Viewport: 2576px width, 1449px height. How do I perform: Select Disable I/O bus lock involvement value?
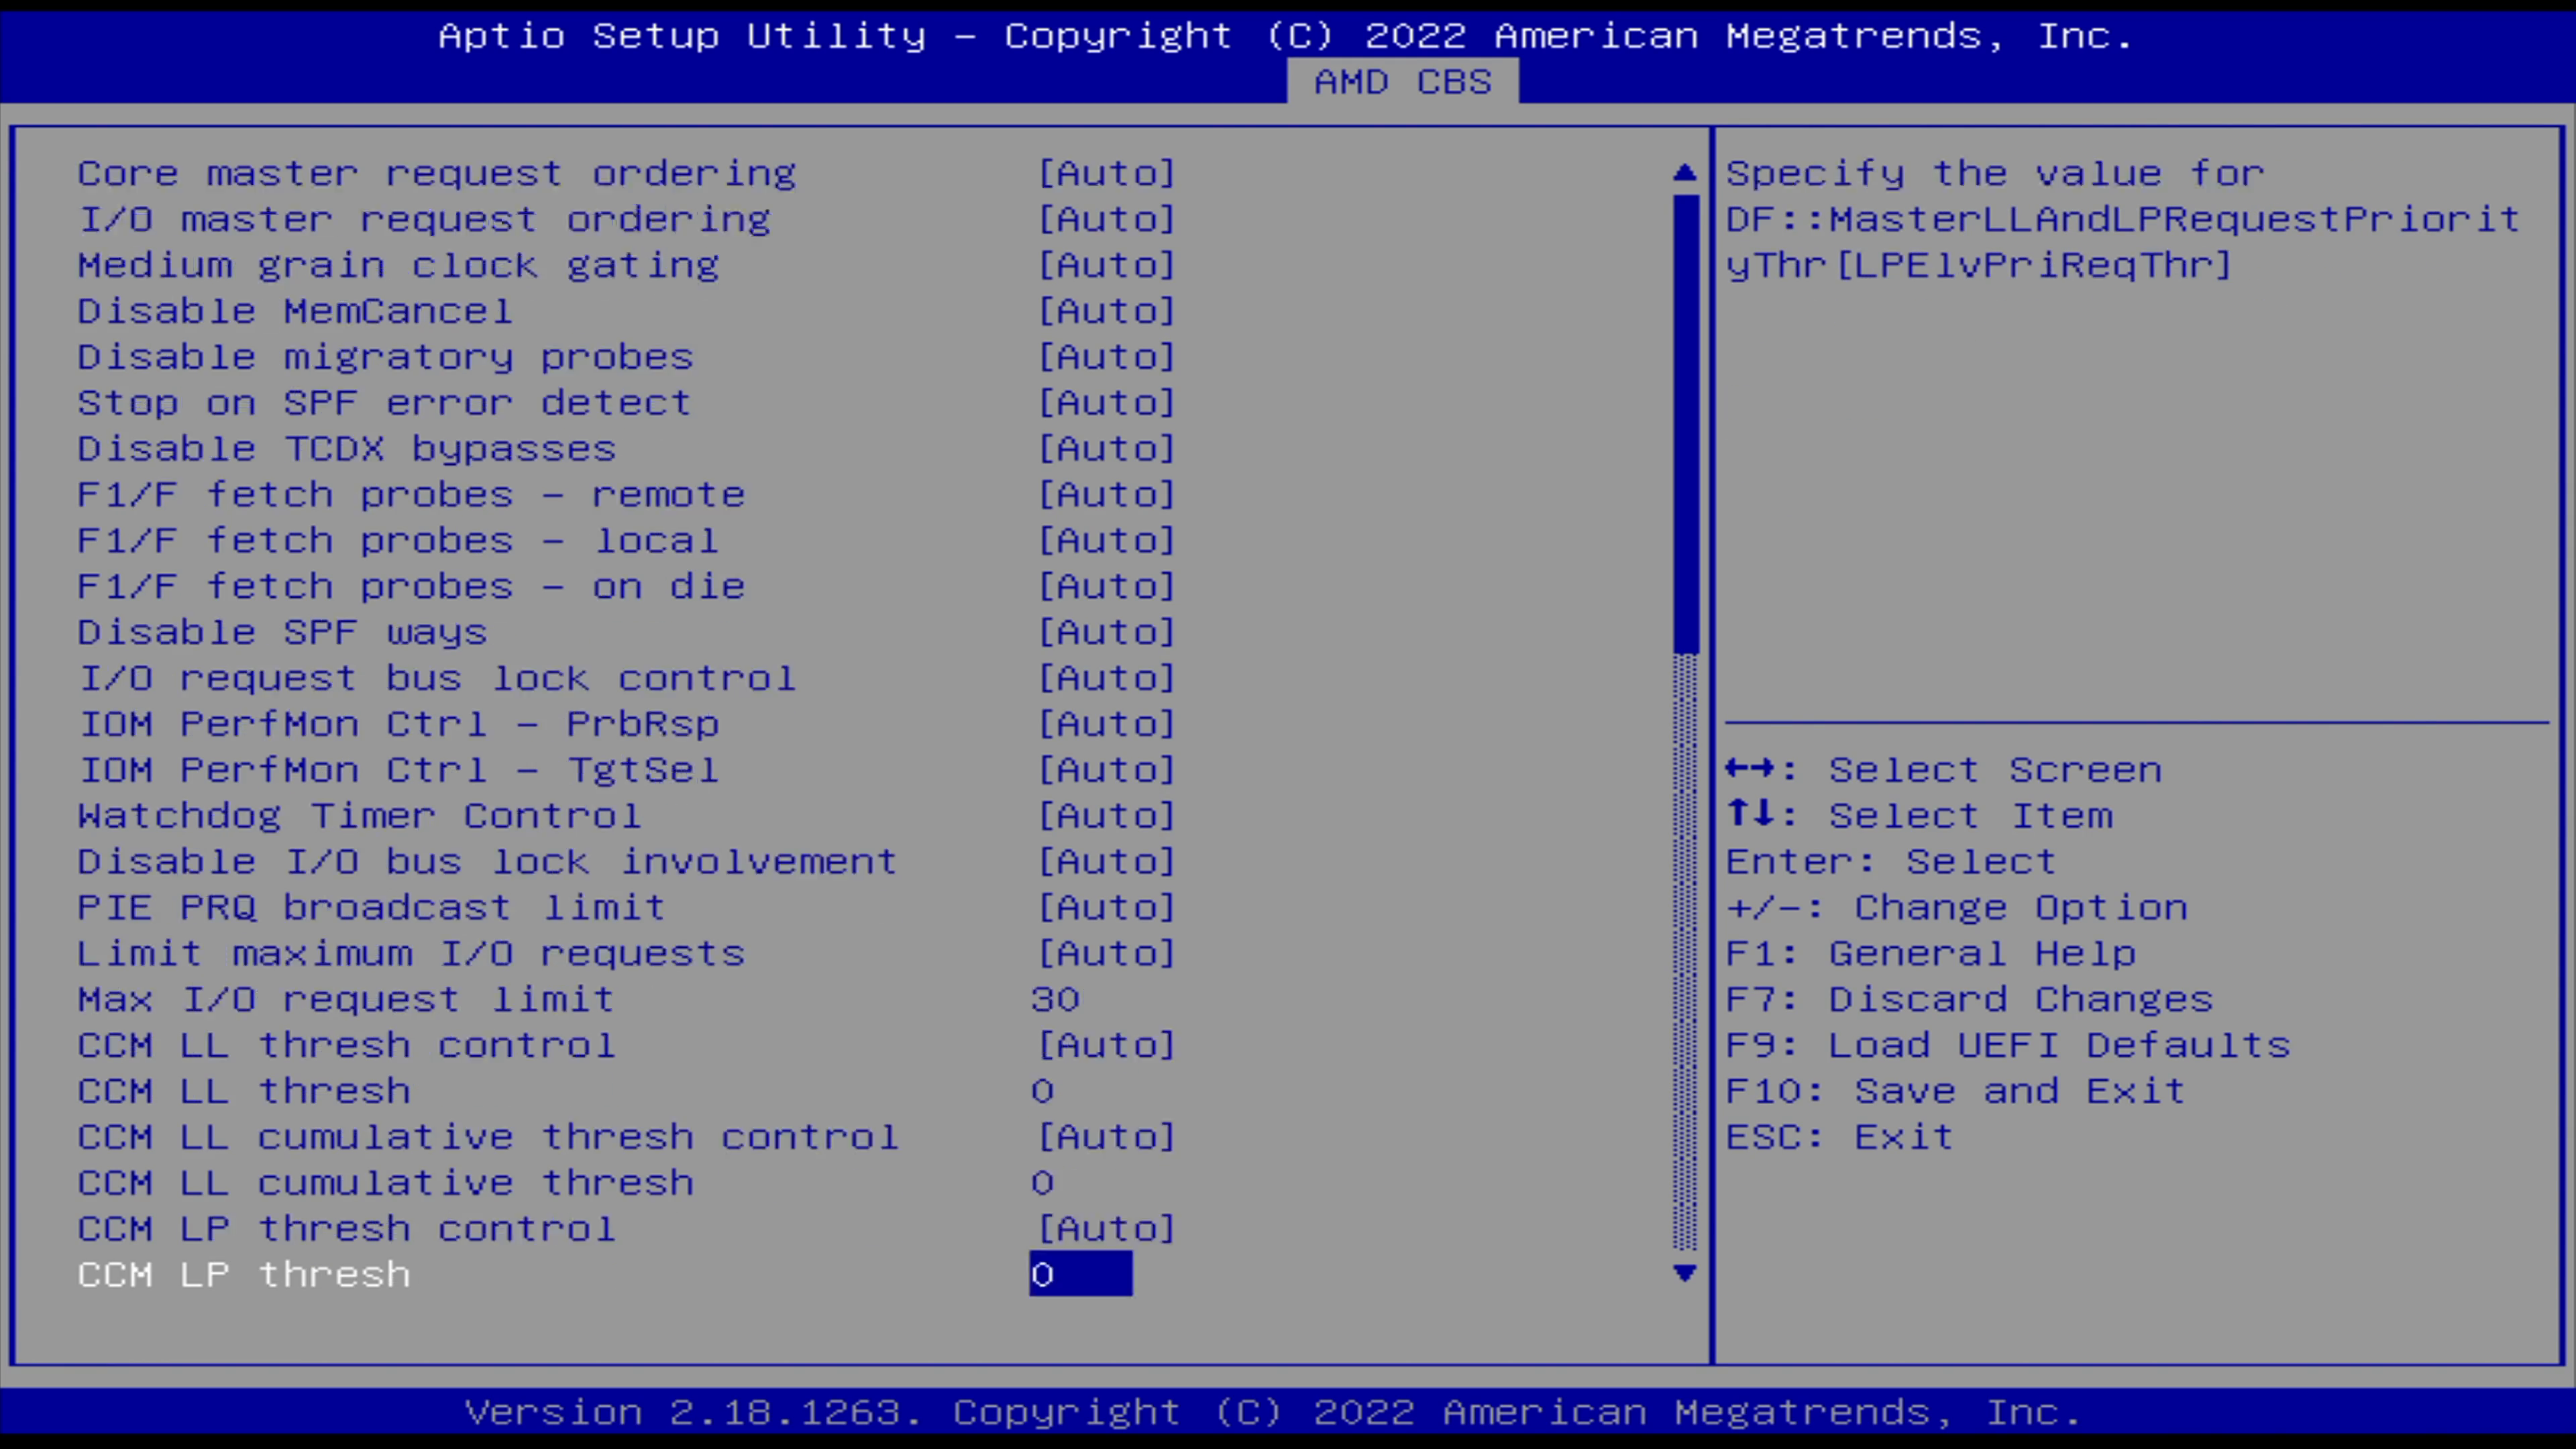tap(1106, 862)
